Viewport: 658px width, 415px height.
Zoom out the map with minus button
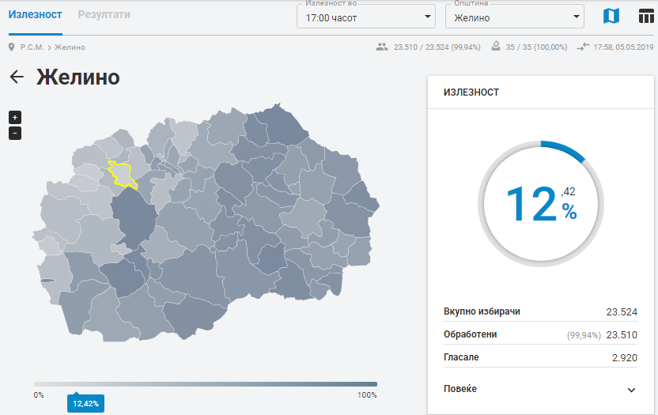pyautogui.click(x=15, y=134)
